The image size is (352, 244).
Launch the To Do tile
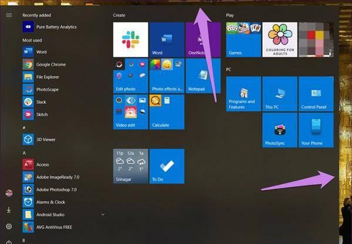point(167,166)
